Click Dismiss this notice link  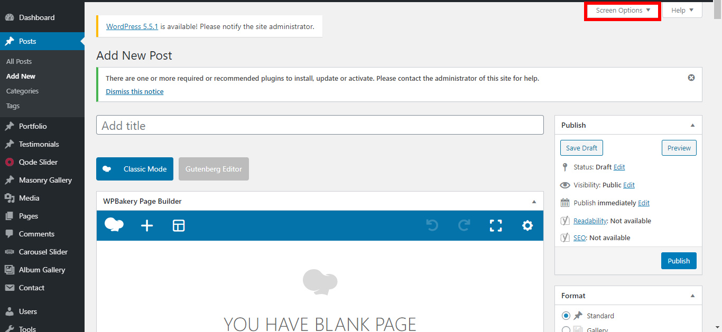point(135,91)
